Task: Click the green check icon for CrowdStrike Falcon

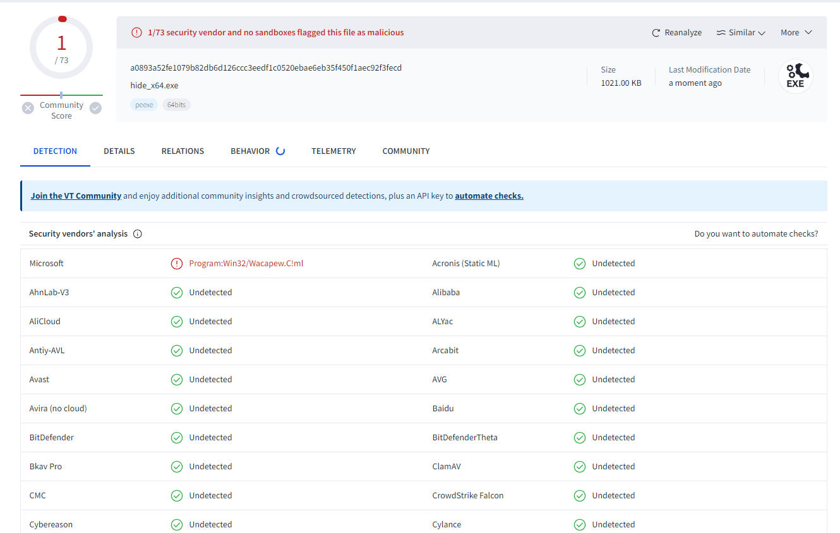Action: coord(580,496)
